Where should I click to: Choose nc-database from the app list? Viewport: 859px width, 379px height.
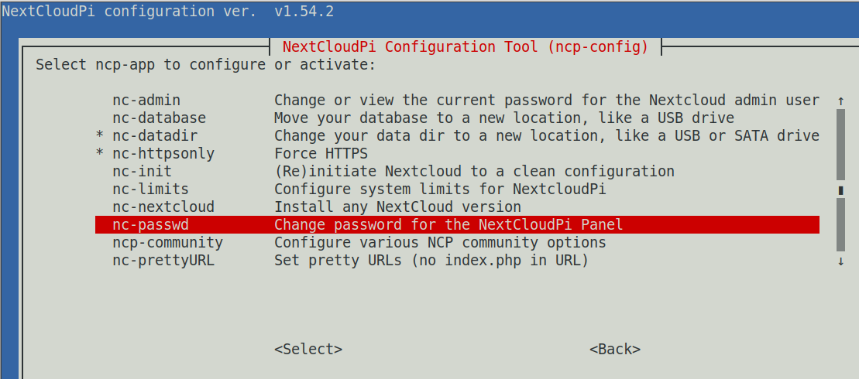click(x=159, y=118)
